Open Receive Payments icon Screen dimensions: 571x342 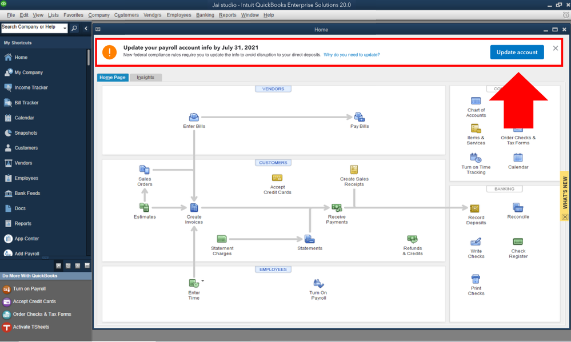point(337,207)
